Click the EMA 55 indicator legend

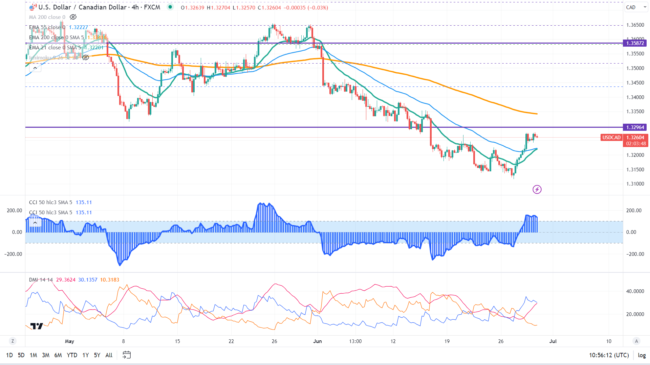click(47, 27)
